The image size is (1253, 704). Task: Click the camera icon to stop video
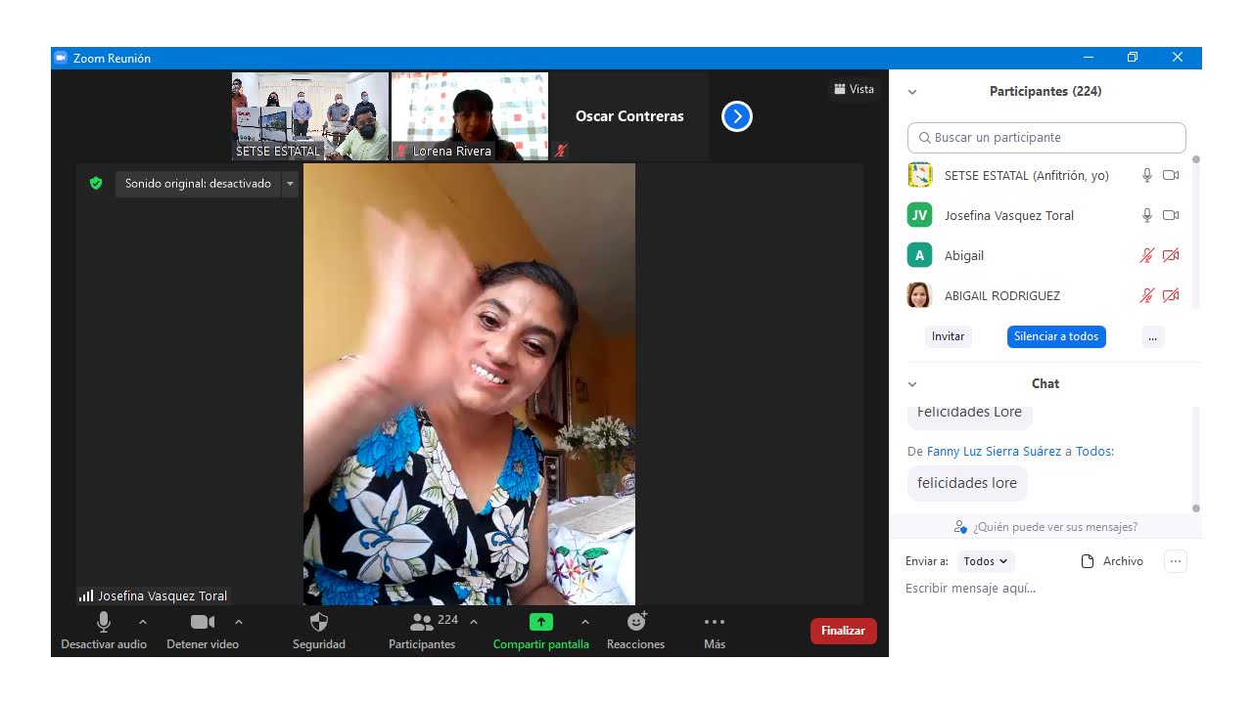click(203, 622)
